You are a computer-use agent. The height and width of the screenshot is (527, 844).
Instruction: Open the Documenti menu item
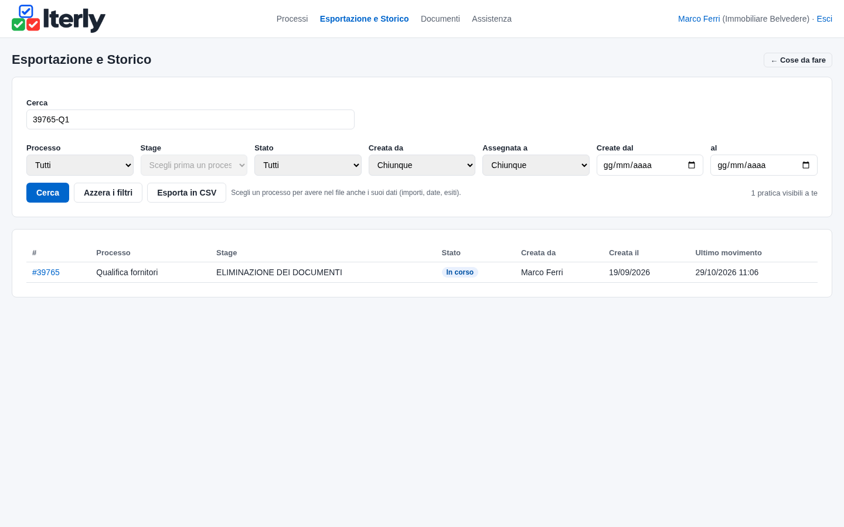[x=440, y=19]
